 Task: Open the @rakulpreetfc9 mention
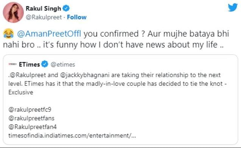[x=30, y=110]
